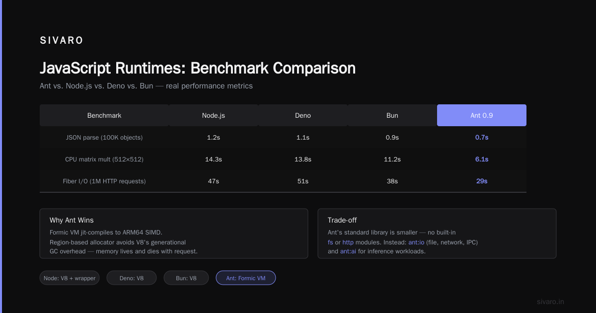Open the ant:ai module link
The width and height of the screenshot is (596, 313).
(x=348, y=251)
